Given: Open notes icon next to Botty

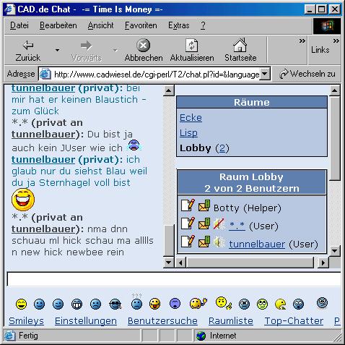Looking at the screenshot, I should [188, 205].
